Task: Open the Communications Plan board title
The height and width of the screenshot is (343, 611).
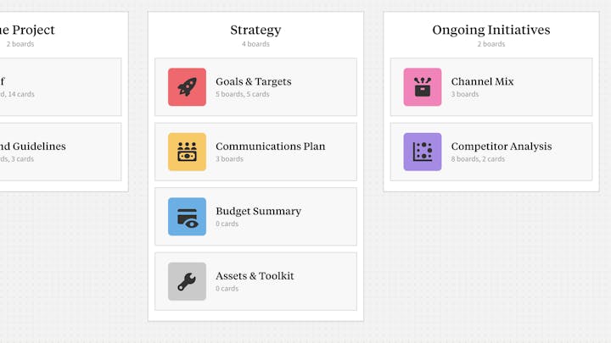Action: tap(271, 147)
